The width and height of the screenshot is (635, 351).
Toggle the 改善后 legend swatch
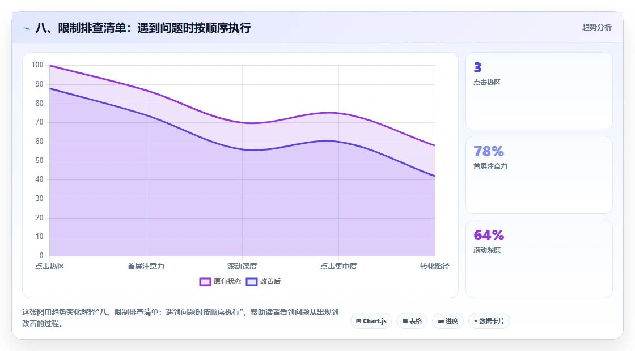[252, 281]
